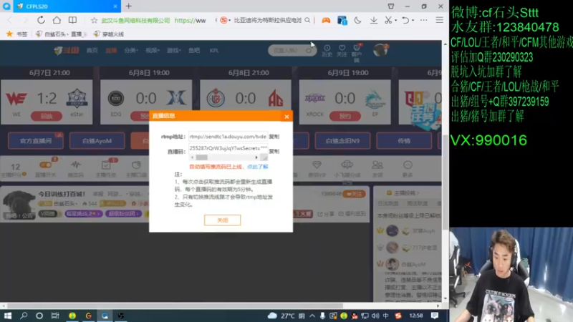Expand 视频 dropdown in Douyu navigation

pos(153,50)
